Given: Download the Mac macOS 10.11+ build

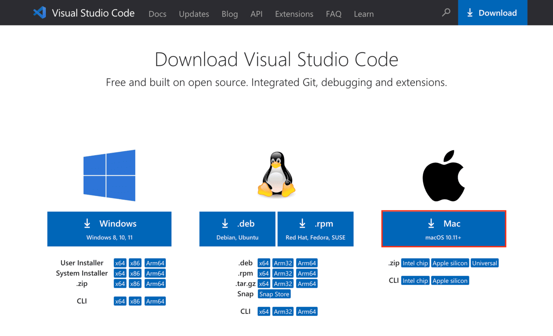Looking at the screenshot, I should point(444,229).
